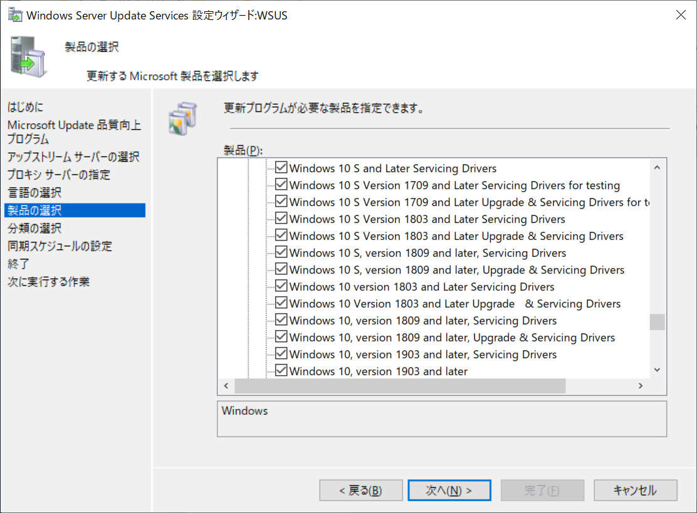Viewport: 697px width, 513px height.
Task: Go to はじめに step in sidebar
Action: pyautogui.click(x=25, y=106)
